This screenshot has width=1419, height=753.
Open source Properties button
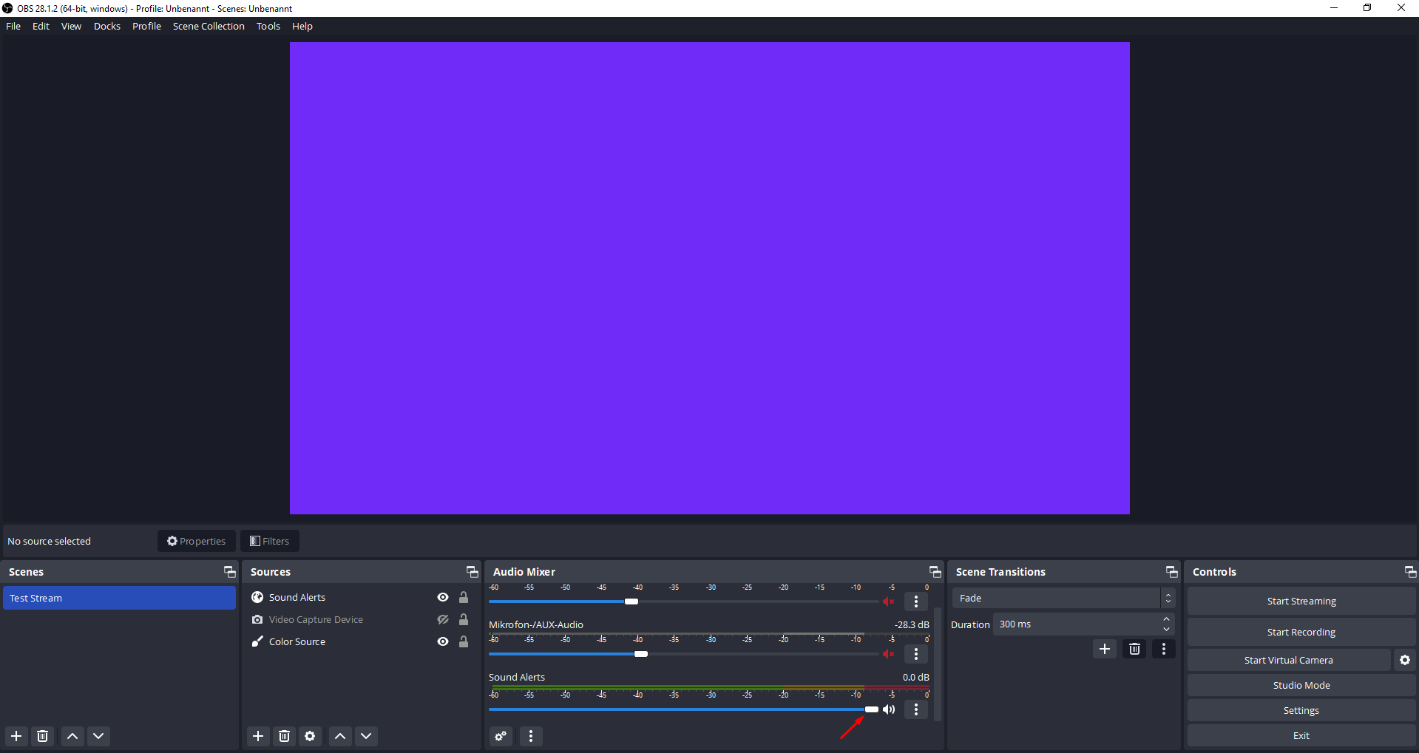(x=197, y=541)
